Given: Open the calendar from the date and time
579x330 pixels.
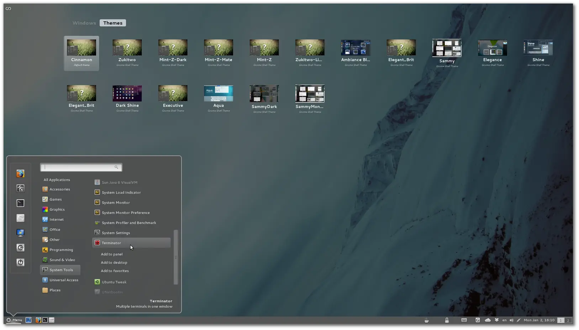Looking at the screenshot, I should pyautogui.click(x=539, y=320).
